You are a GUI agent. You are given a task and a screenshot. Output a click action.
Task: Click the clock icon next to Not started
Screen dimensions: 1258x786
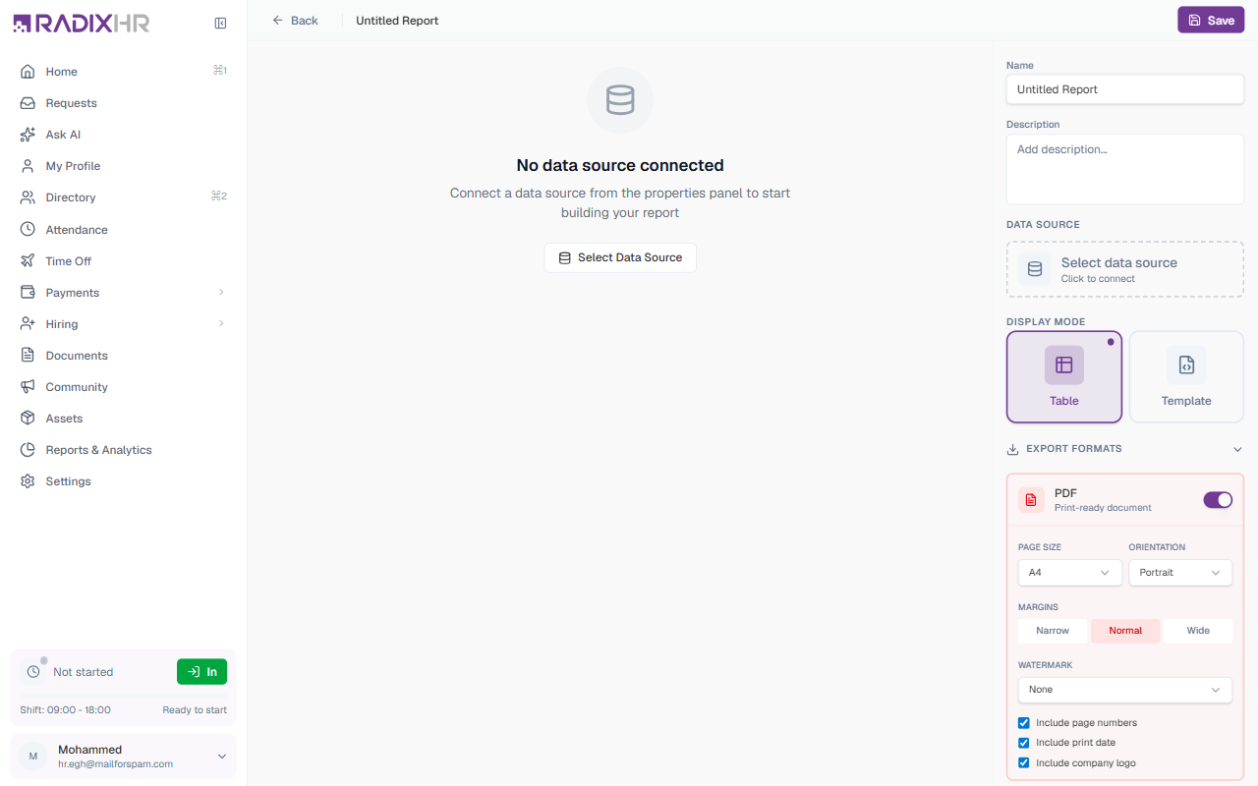pyautogui.click(x=33, y=672)
